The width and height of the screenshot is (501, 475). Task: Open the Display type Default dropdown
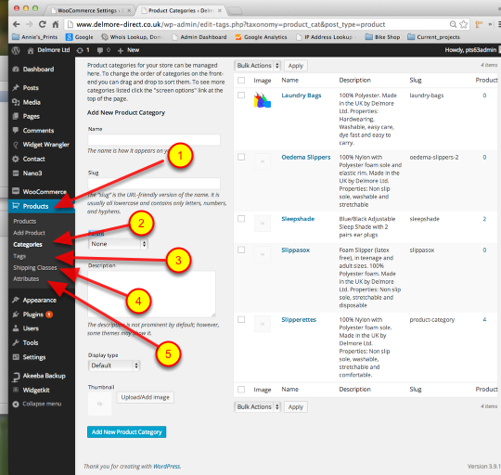[114, 366]
